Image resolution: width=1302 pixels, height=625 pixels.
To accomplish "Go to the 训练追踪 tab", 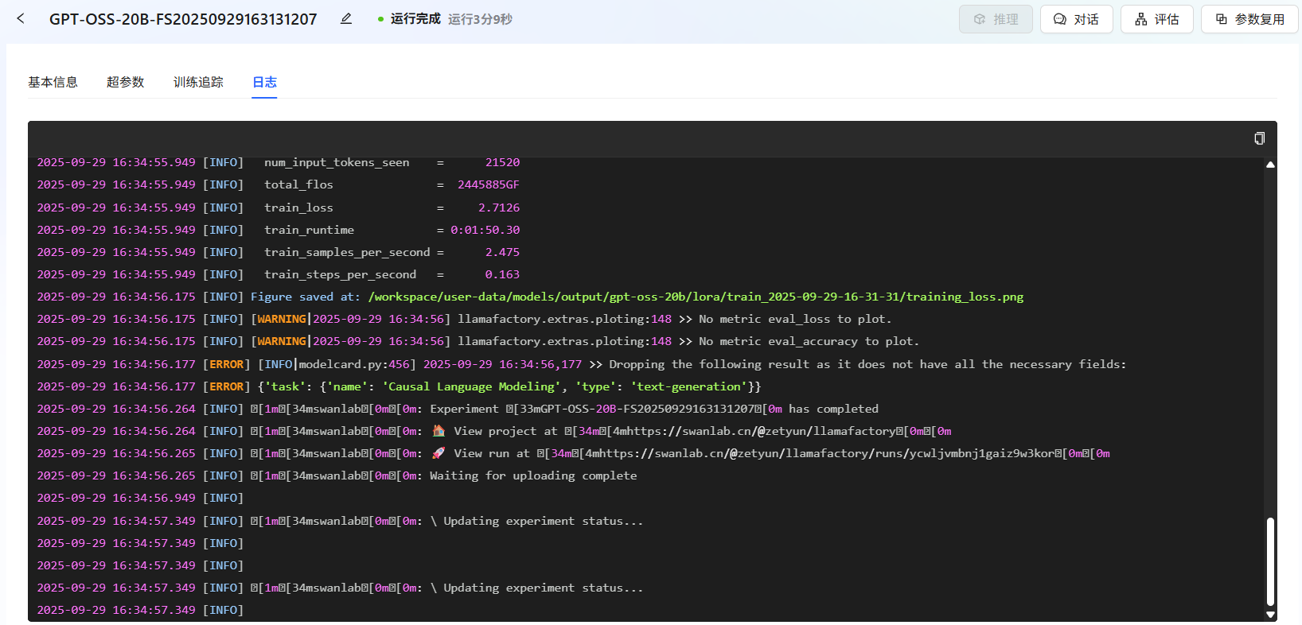I will pyautogui.click(x=198, y=82).
